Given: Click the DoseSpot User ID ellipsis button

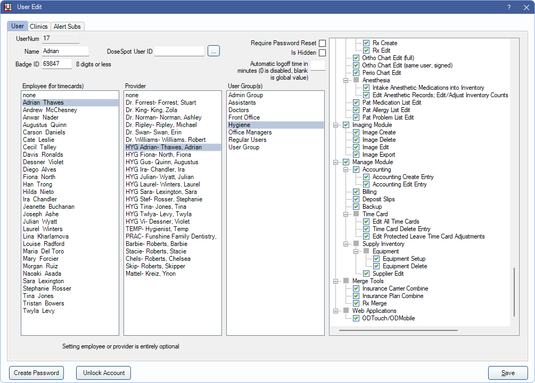Looking at the screenshot, I should pos(213,51).
